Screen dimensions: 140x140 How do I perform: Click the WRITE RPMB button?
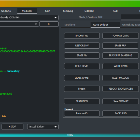121,66
